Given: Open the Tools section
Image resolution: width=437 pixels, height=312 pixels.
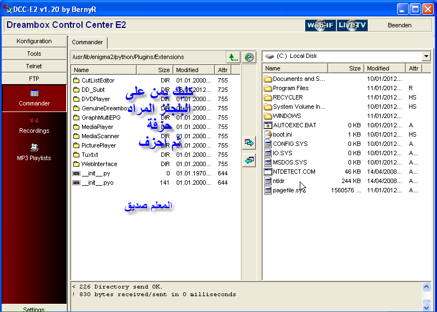Looking at the screenshot, I should click(34, 54).
